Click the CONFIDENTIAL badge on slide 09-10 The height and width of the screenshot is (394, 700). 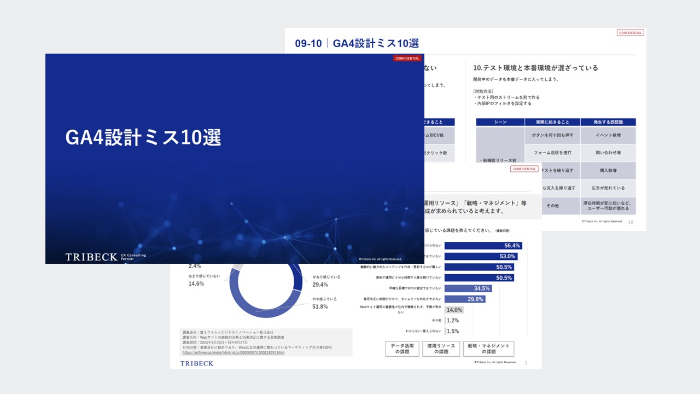(630, 32)
